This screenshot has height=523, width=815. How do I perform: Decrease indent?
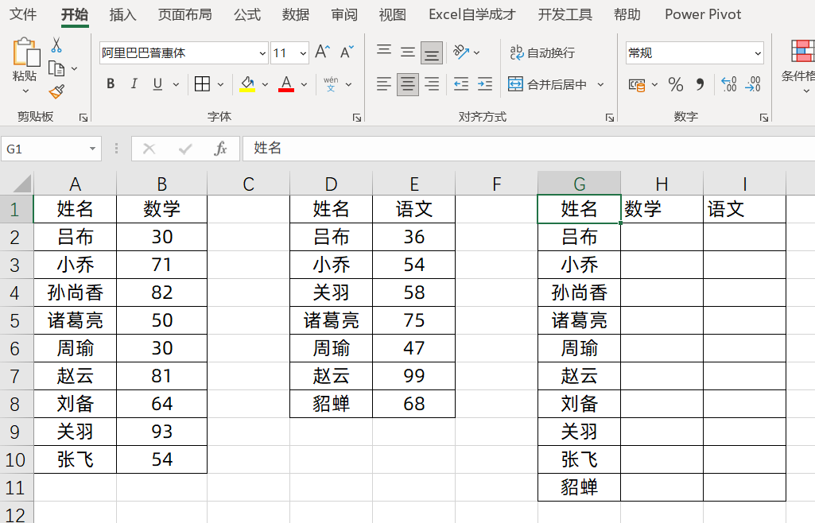click(x=461, y=83)
